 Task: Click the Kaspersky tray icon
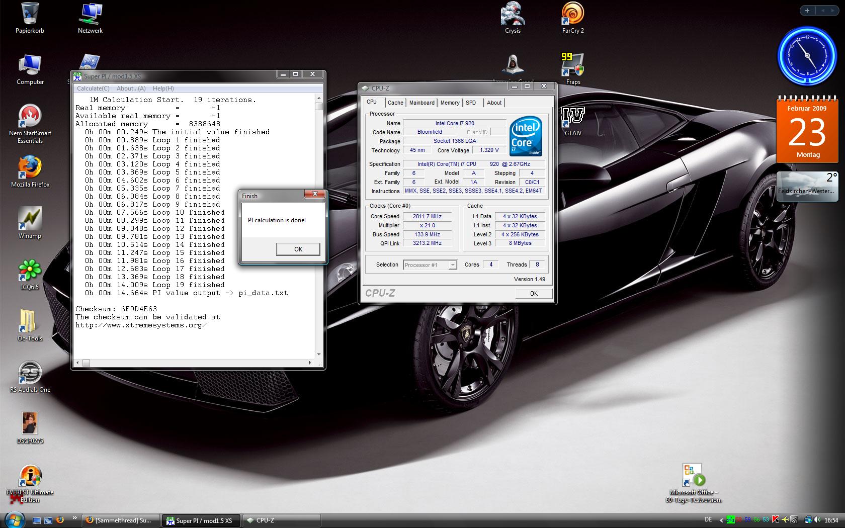[x=776, y=520]
